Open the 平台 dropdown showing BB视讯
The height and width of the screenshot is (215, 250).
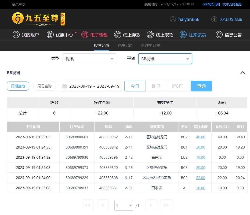[x=165, y=59]
